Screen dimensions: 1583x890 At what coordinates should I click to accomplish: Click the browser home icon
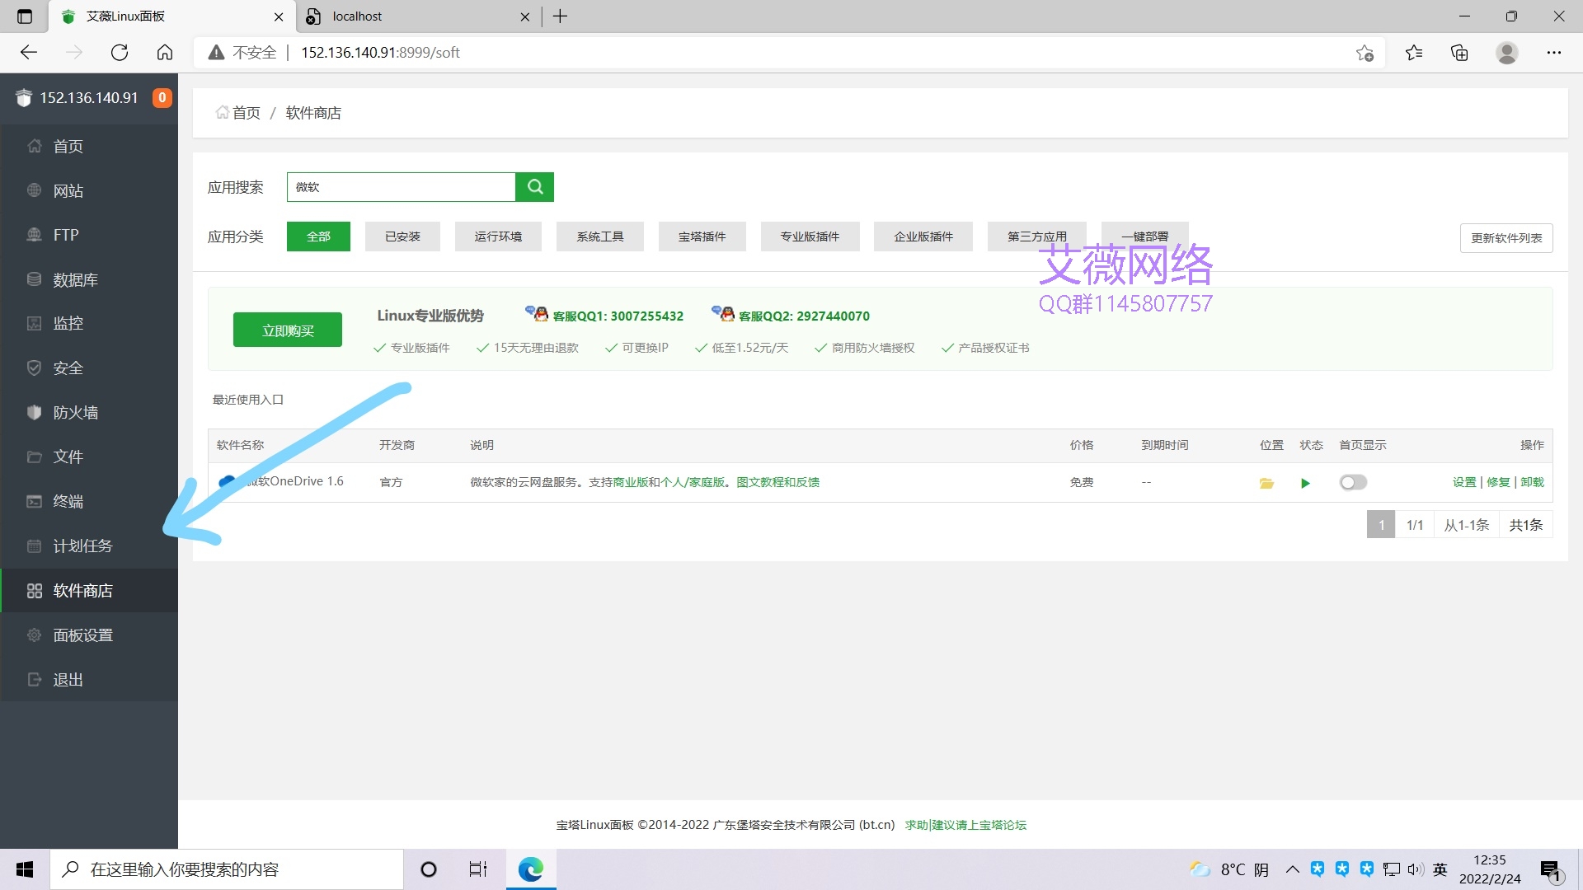[x=165, y=53]
